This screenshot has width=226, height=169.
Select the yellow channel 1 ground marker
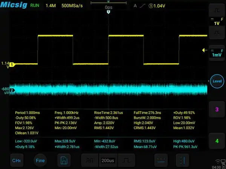pos(12,65)
